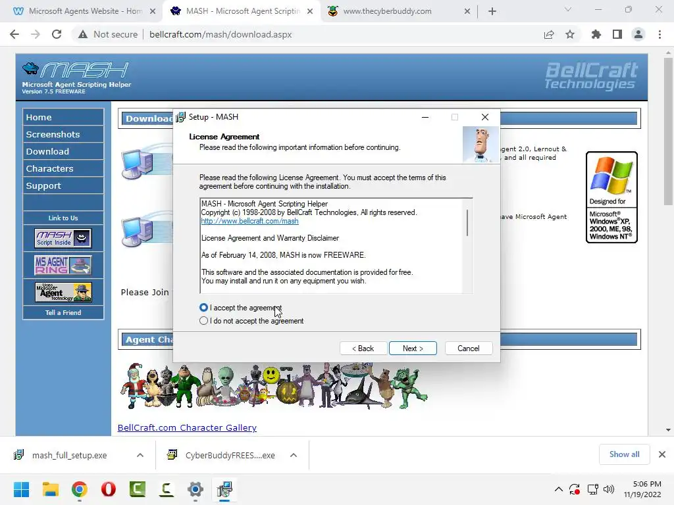Open clock and date 5:06 PM
Screen dimensions: 674x505
tap(642, 489)
